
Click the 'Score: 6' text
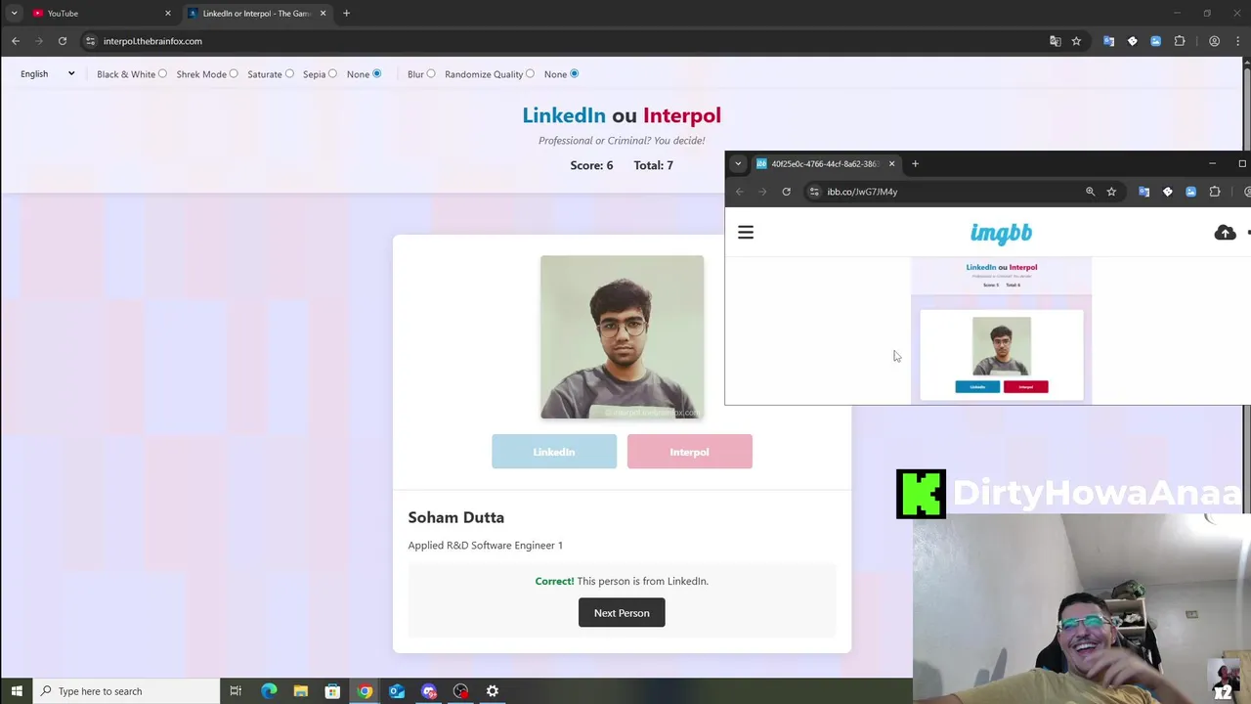(x=591, y=165)
